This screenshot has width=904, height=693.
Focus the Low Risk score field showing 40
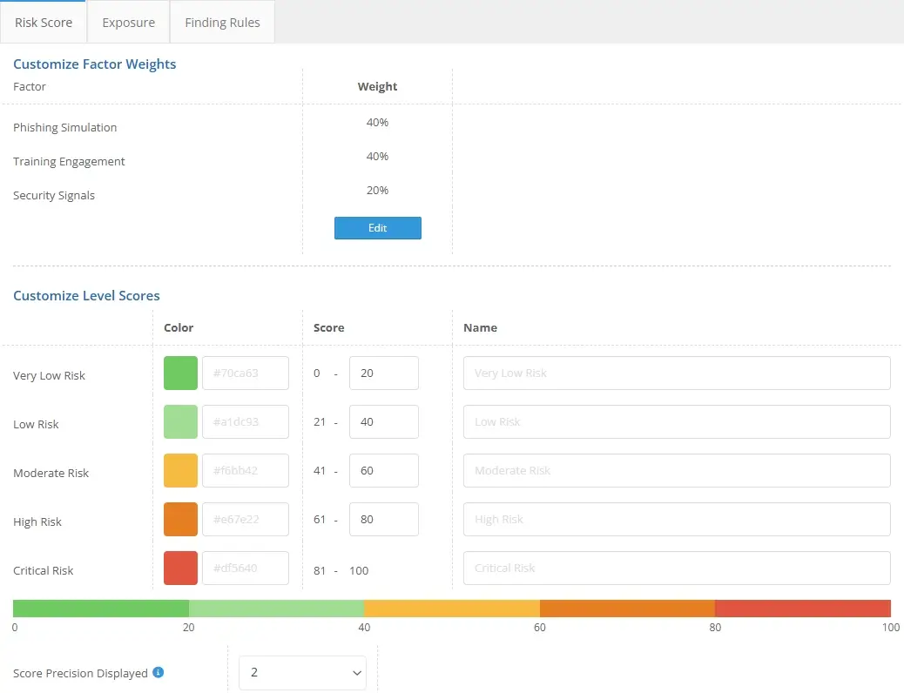tap(383, 422)
